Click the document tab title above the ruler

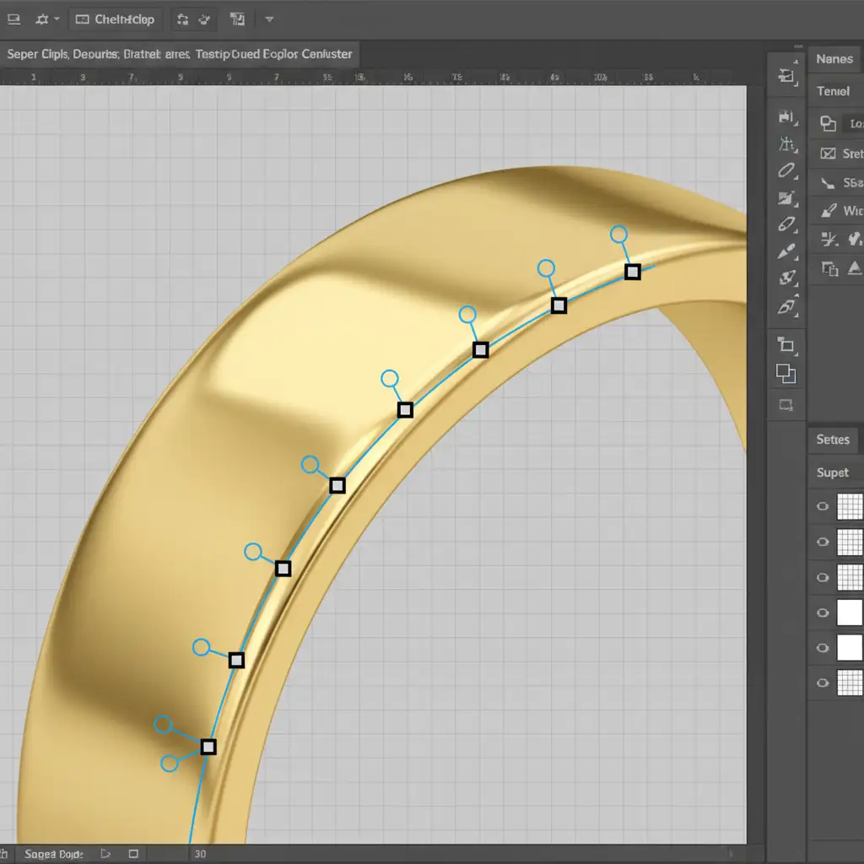coord(179,54)
